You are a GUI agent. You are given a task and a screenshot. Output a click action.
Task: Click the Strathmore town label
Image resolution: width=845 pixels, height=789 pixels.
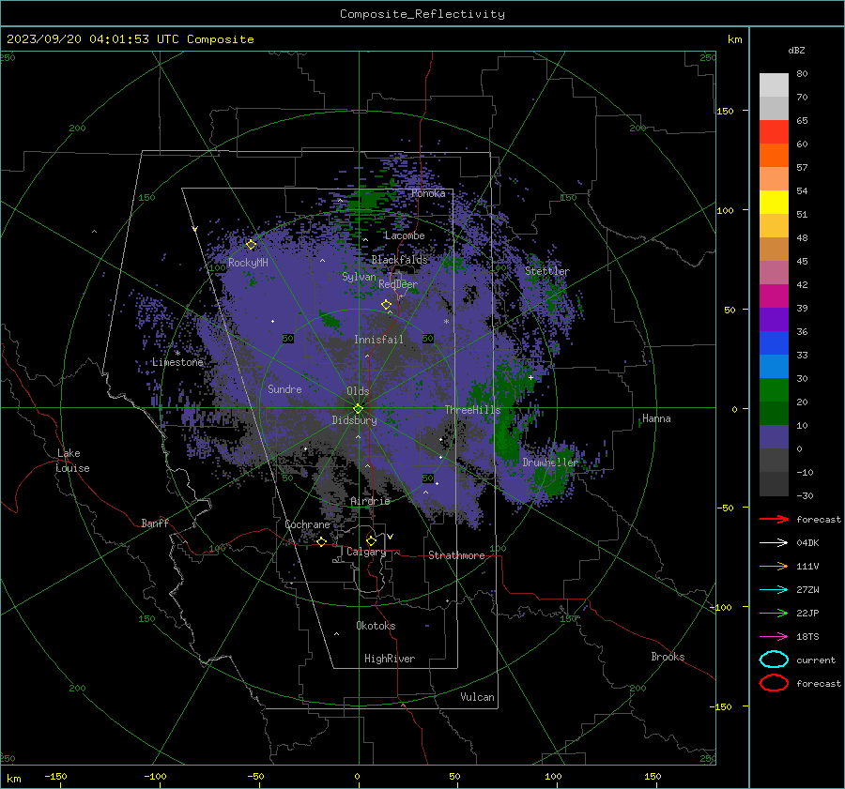[x=456, y=555]
